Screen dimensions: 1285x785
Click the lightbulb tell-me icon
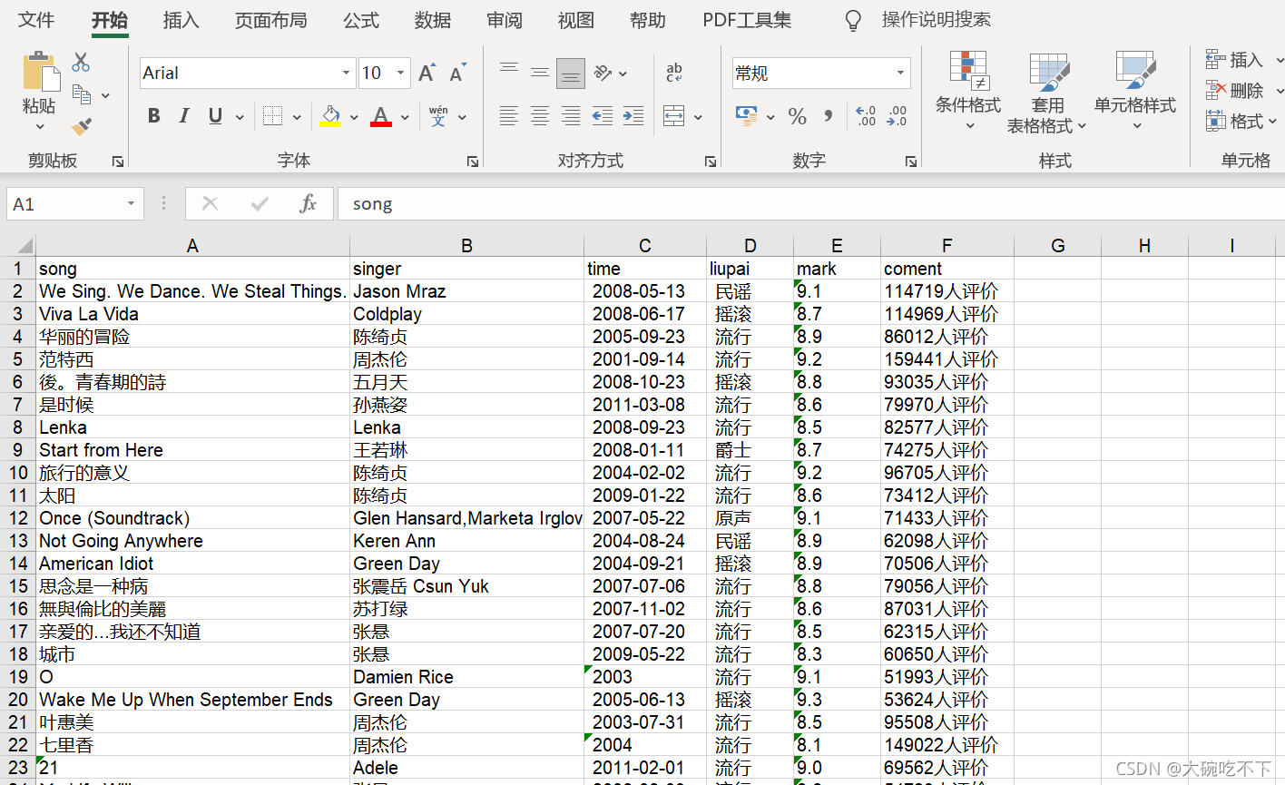[853, 20]
